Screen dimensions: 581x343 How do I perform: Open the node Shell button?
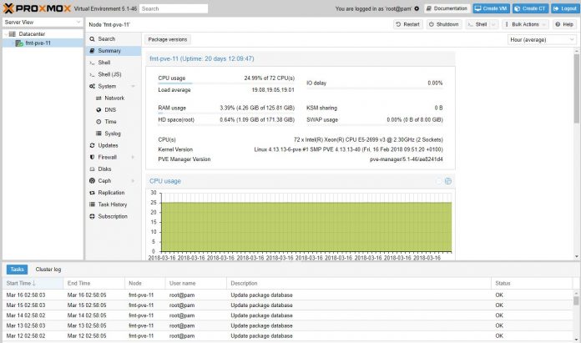click(x=477, y=24)
